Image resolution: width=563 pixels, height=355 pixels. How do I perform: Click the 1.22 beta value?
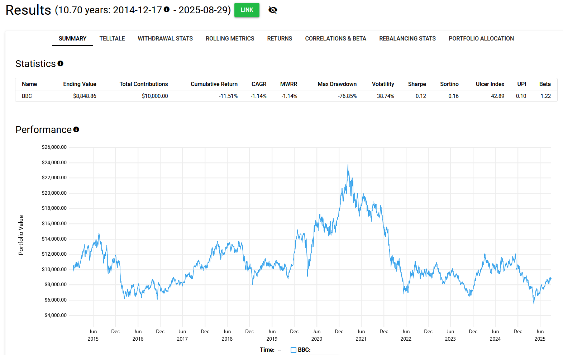tap(546, 96)
